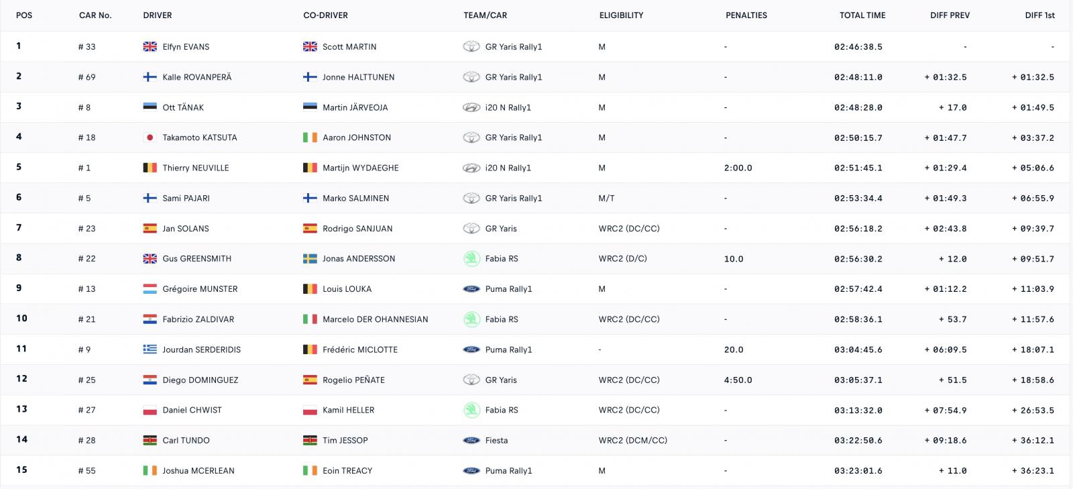Click the Japanese flag next to Takamoto Katsuta
Screen dimensions: 1073x489
(x=150, y=138)
